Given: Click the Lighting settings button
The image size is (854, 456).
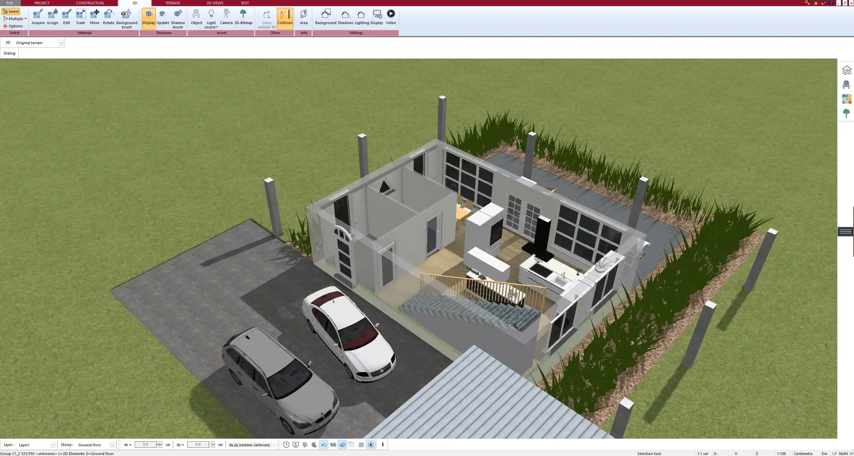Looking at the screenshot, I should coord(360,17).
